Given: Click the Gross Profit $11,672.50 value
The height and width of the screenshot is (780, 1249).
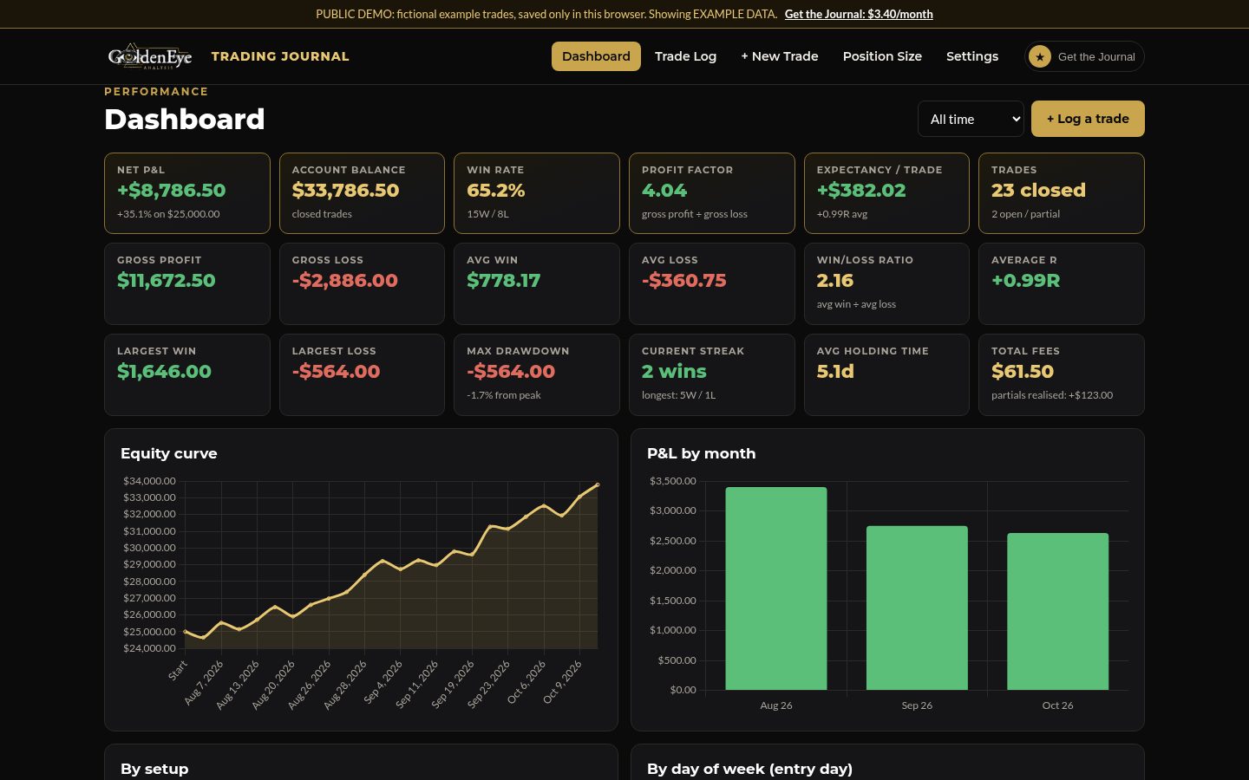Looking at the screenshot, I should click(x=167, y=280).
